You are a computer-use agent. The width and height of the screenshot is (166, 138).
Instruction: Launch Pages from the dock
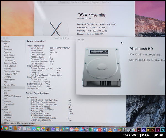(x=57, y=129)
